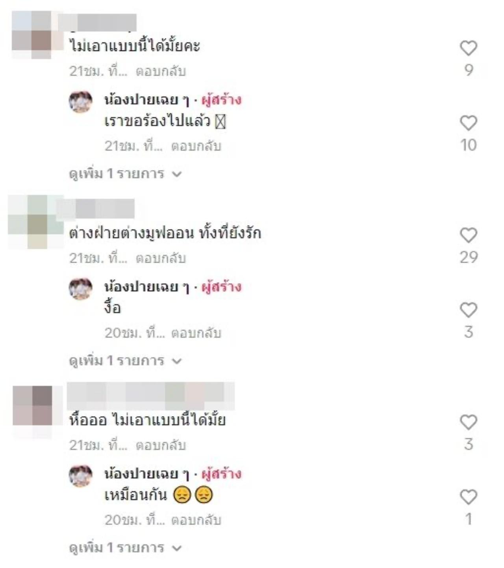
Task: Reply to creator comment "เหมือนกัน"
Action: coord(196,520)
